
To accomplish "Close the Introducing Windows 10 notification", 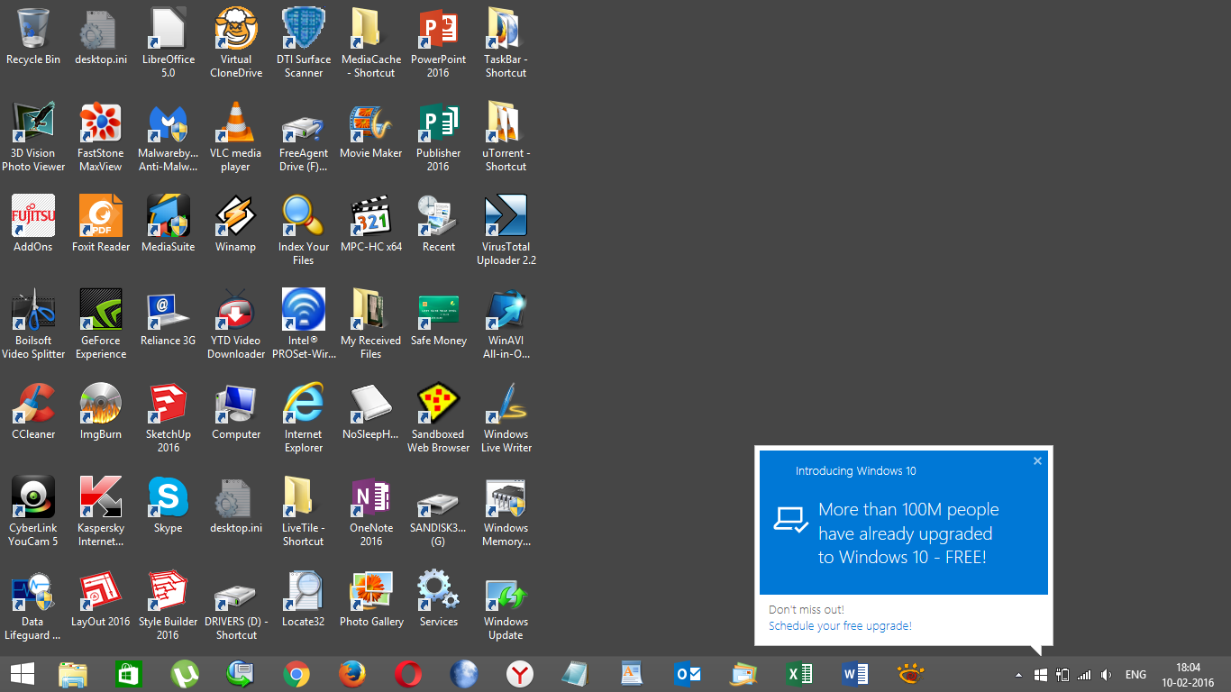I will 1037,460.
